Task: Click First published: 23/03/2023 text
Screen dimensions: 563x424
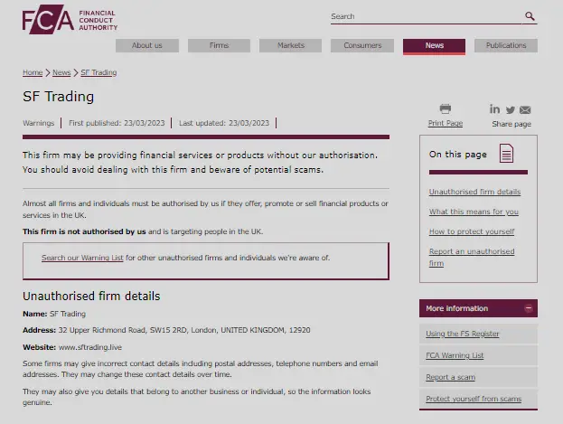Action: pyautogui.click(x=117, y=123)
